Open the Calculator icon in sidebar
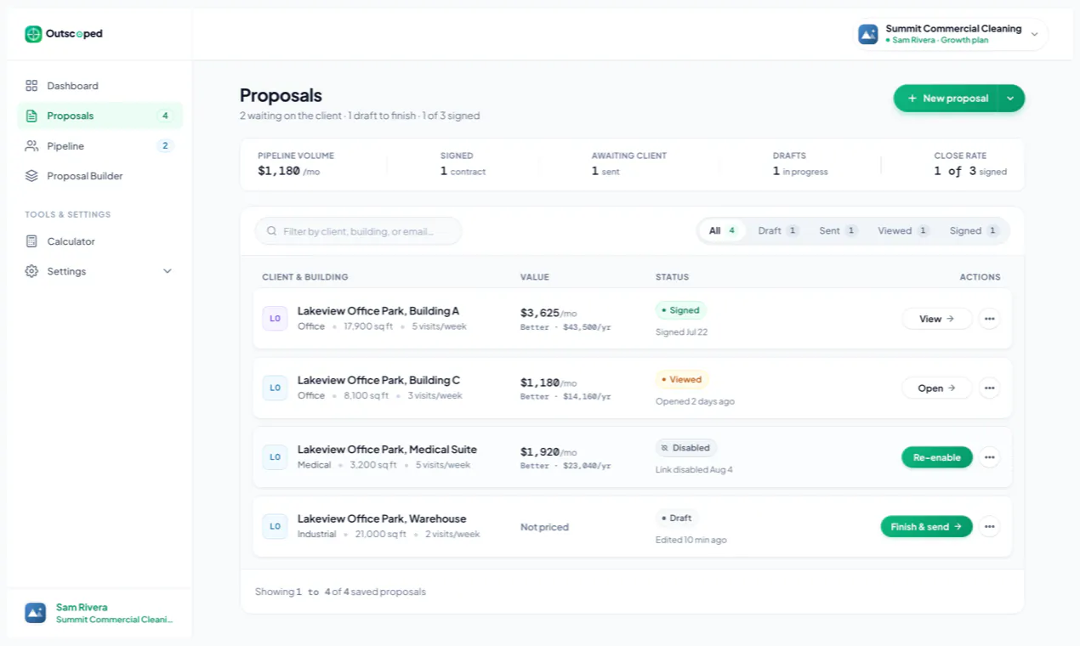 pos(31,241)
